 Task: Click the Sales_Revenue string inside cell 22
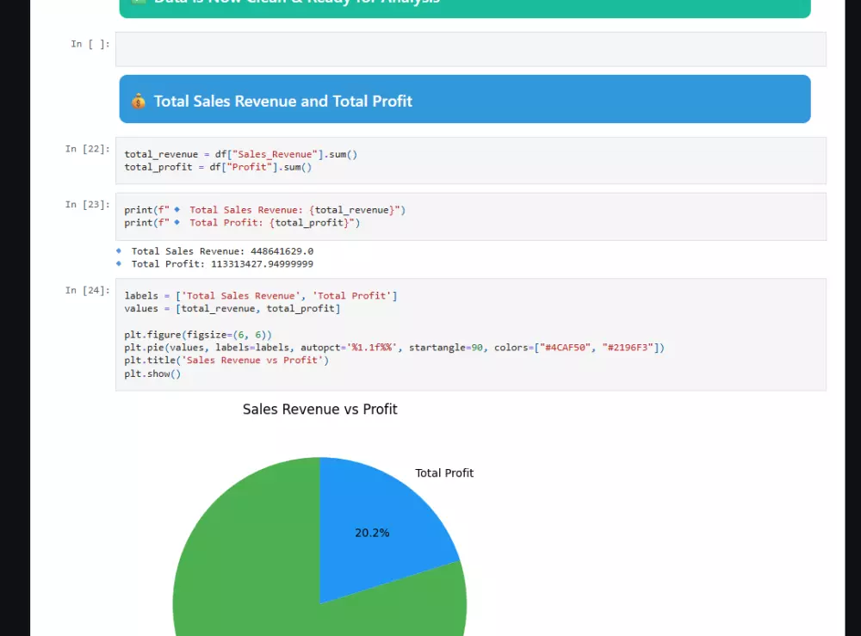(272, 153)
